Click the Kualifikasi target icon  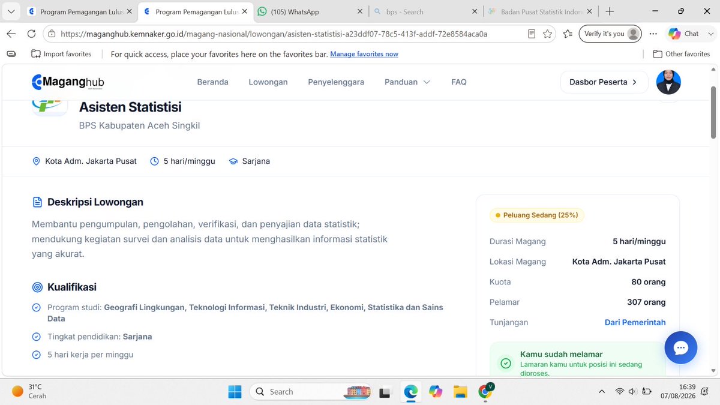(37, 287)
